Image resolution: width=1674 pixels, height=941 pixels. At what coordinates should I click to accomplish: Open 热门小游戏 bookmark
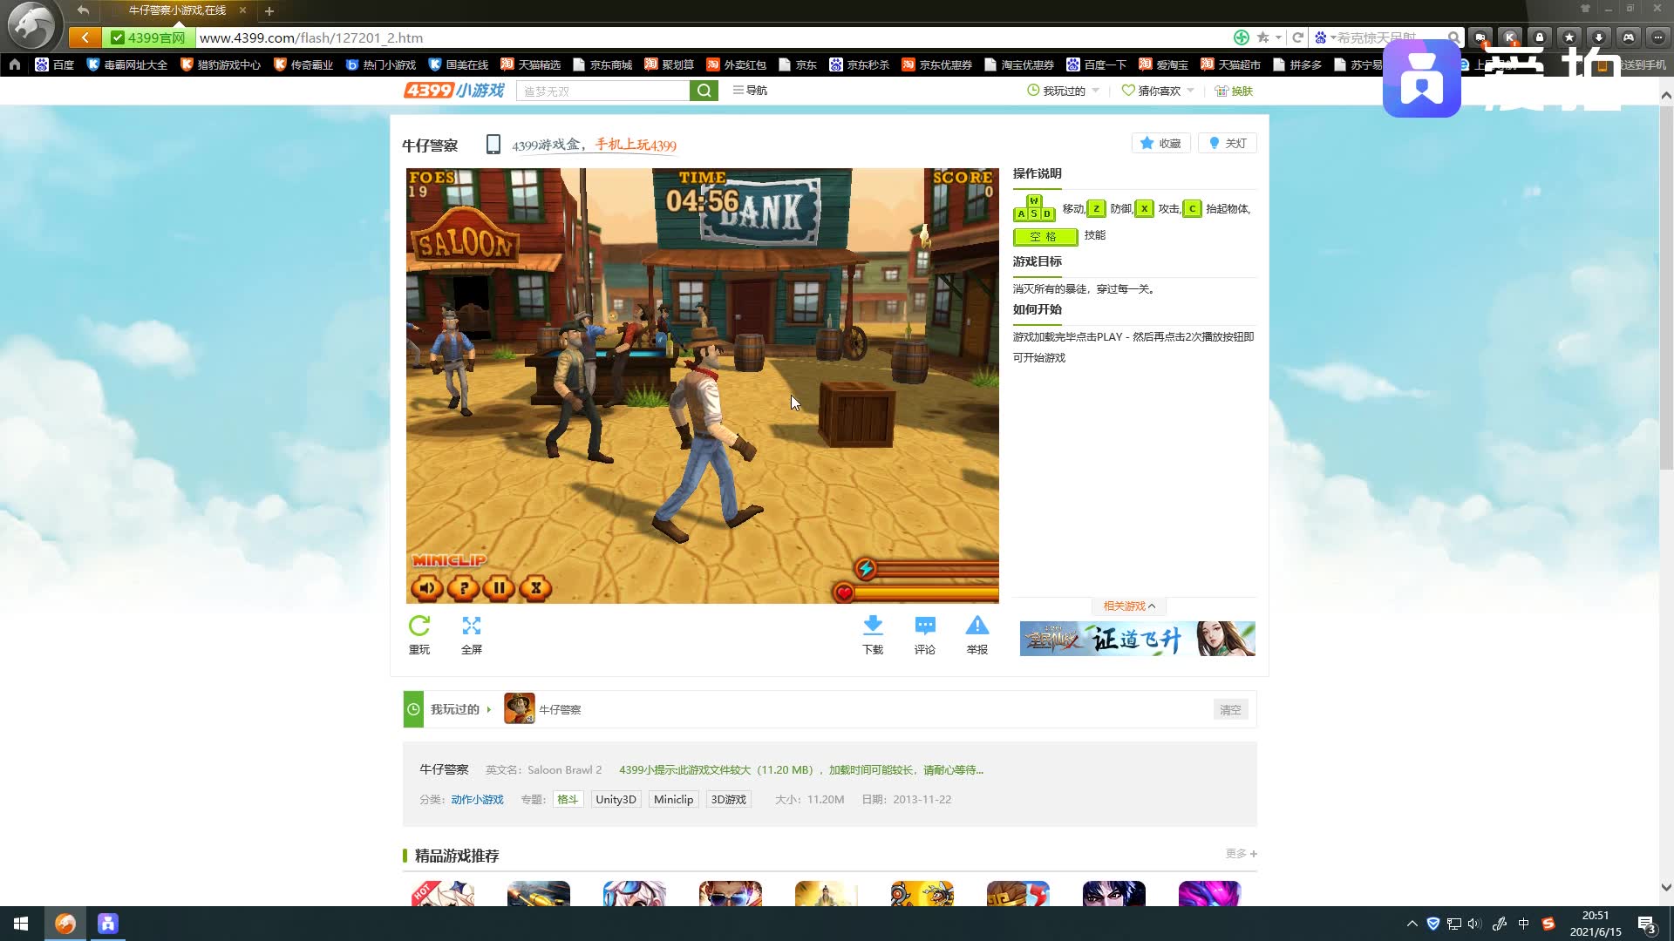click(x=380, y=64)
